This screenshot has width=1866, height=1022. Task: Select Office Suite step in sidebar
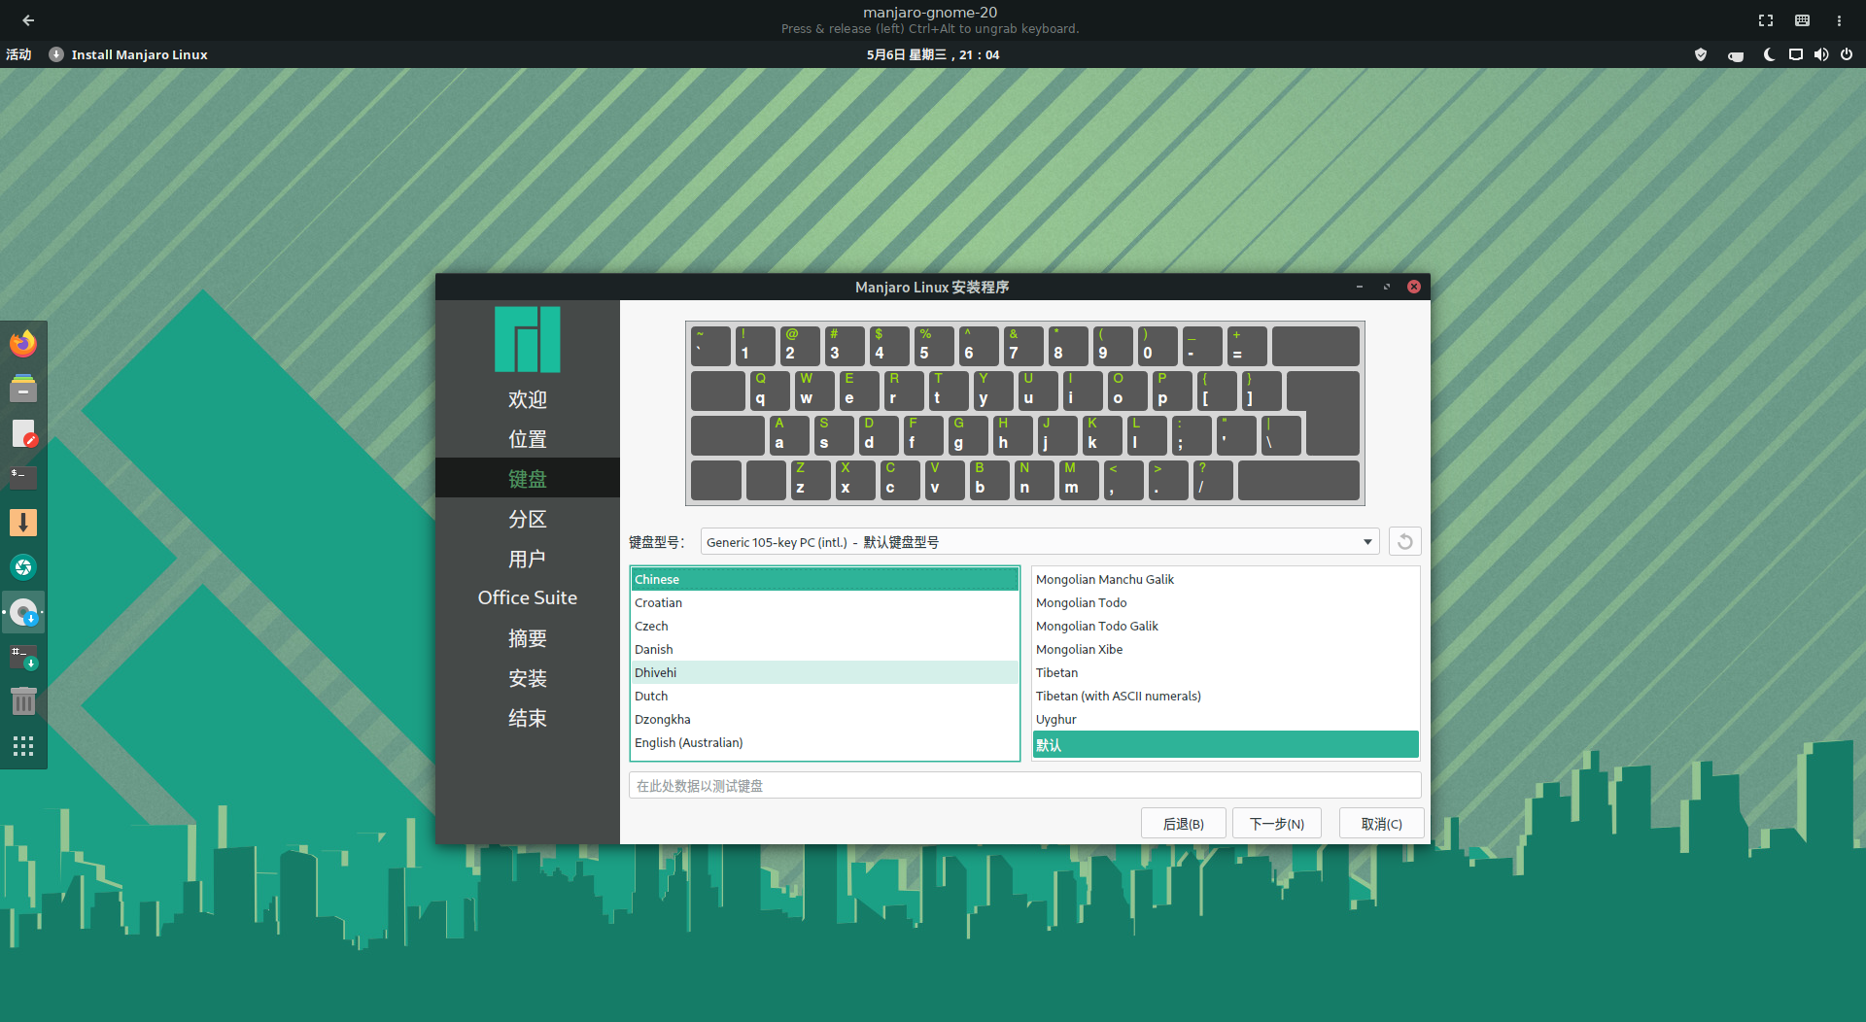(528, 598)
